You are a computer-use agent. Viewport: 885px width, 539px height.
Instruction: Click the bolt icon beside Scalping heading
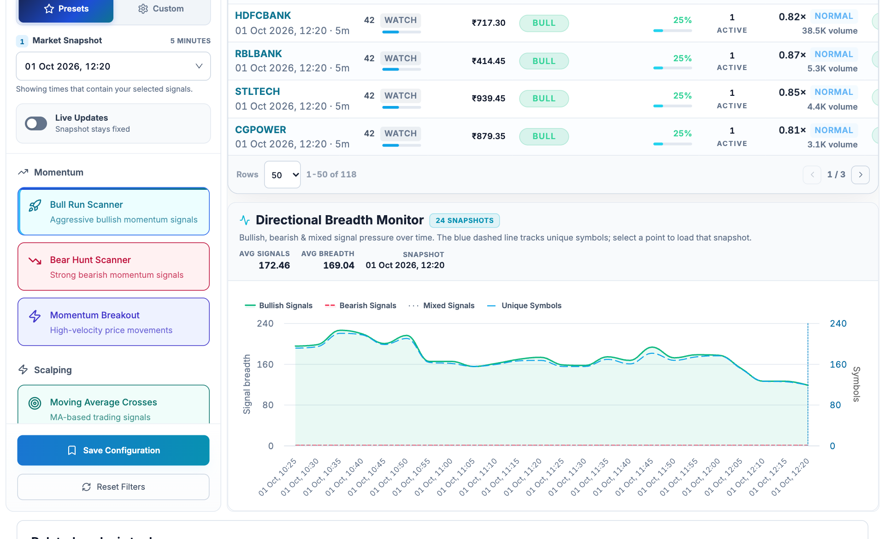point(23,369)
